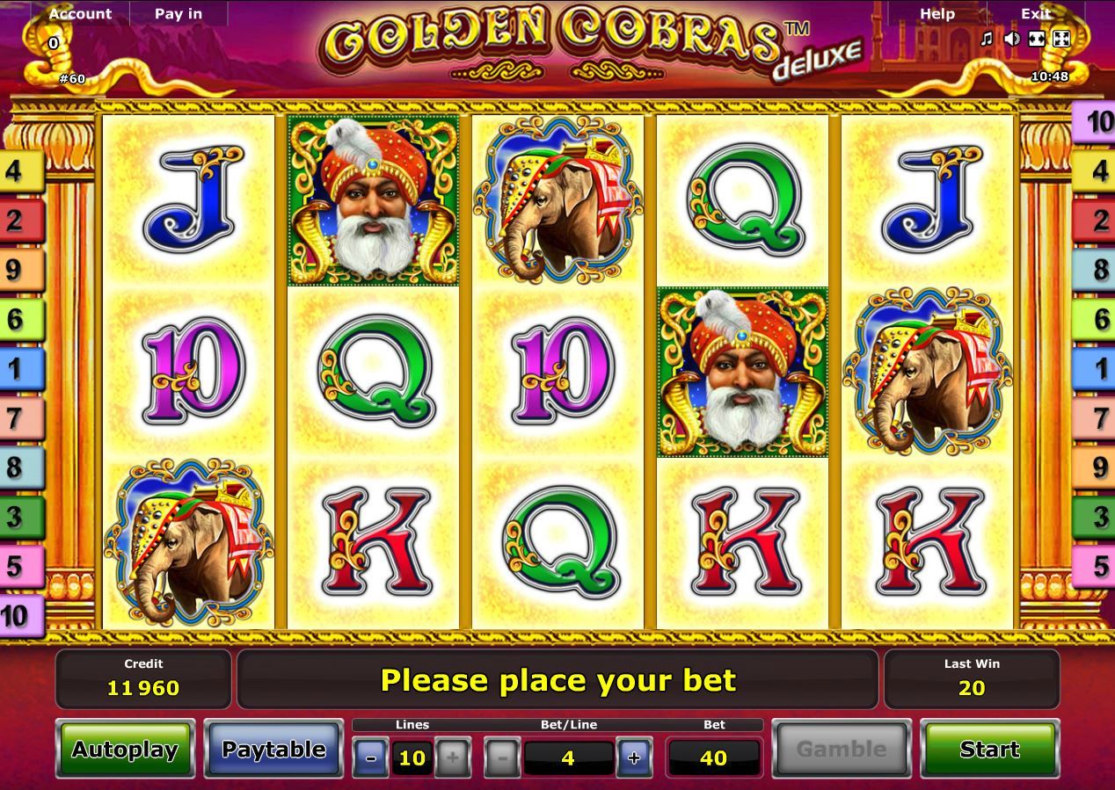Open the Paytable
Viewport: 1115px width, 790px height.
point(273,750)
